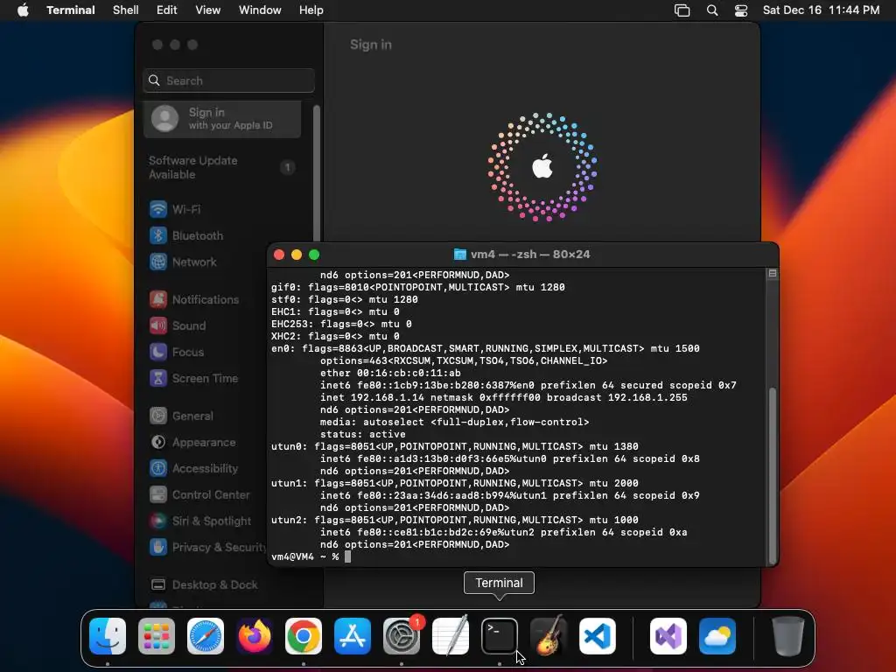Viewport: 896px width, 672px height.
Task: Click the Terminal window scrollbar thumb
Action: [773, 475]
